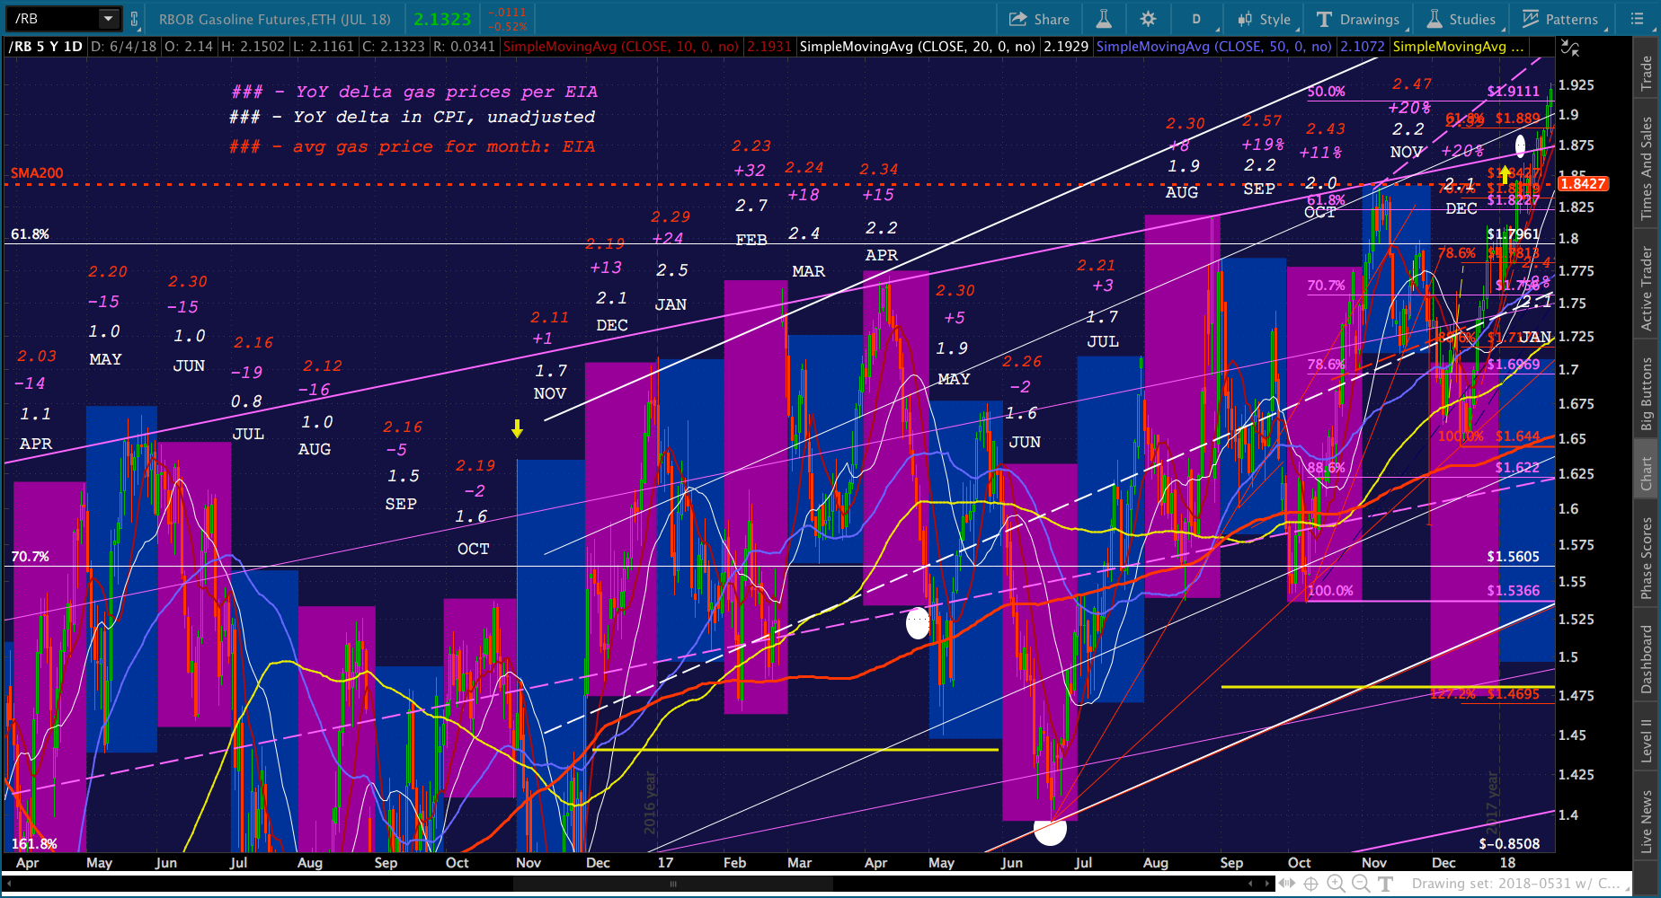This screenshot has width=1661, height=898.
Task: Click the horizontal chart scrollbar
Action: [629, 884]
